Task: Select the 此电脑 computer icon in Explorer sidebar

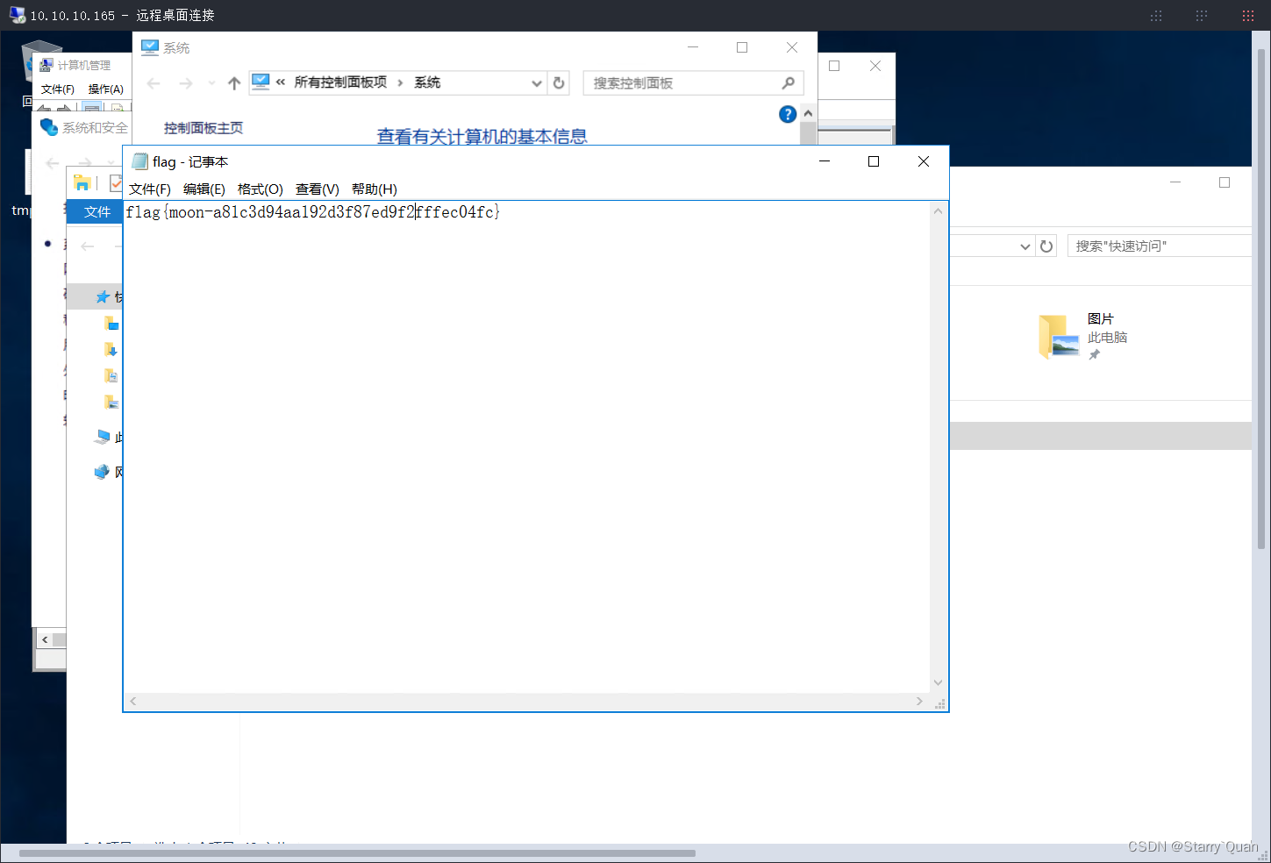Action: click(104, 437)
